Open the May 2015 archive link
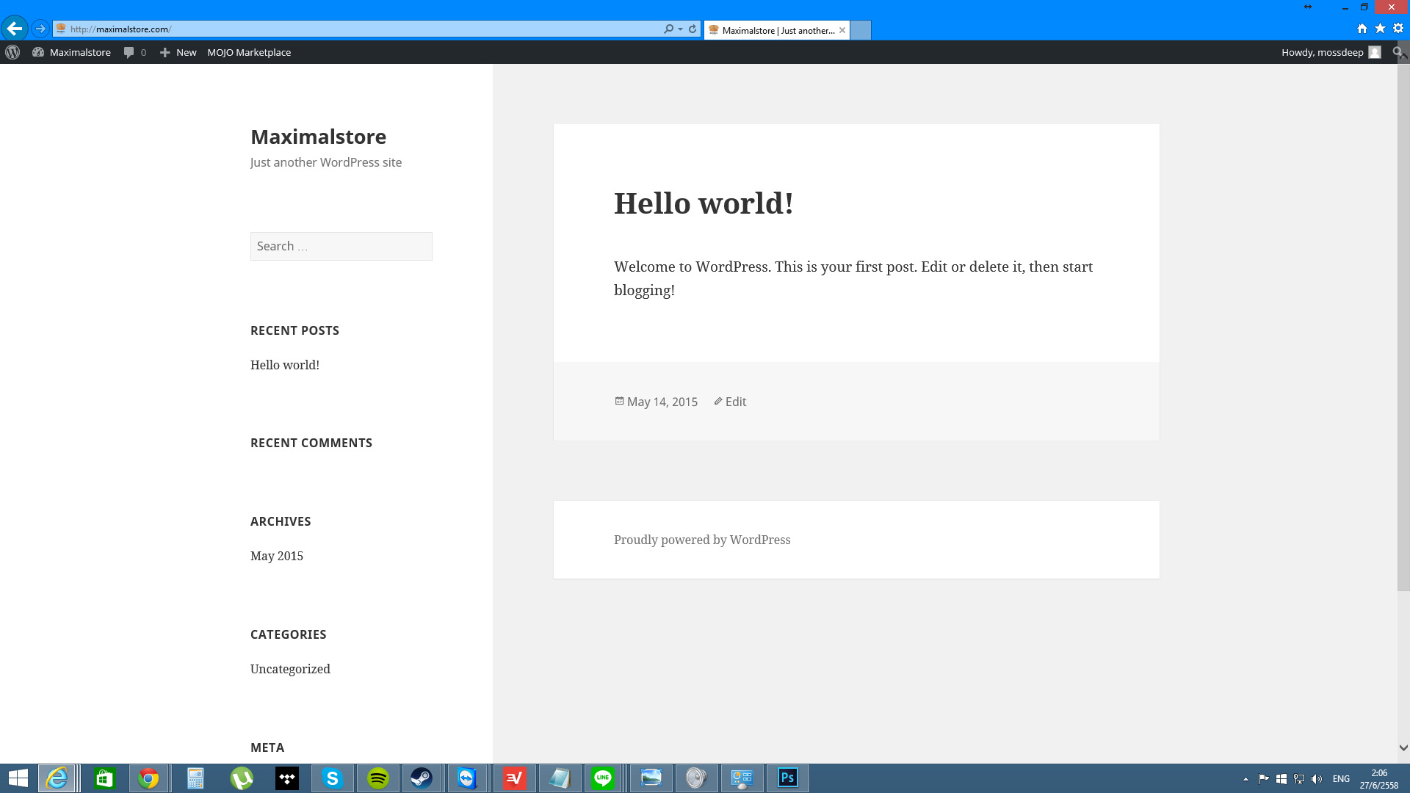This screenshot has height=793, width=1410. coord(277,556)
